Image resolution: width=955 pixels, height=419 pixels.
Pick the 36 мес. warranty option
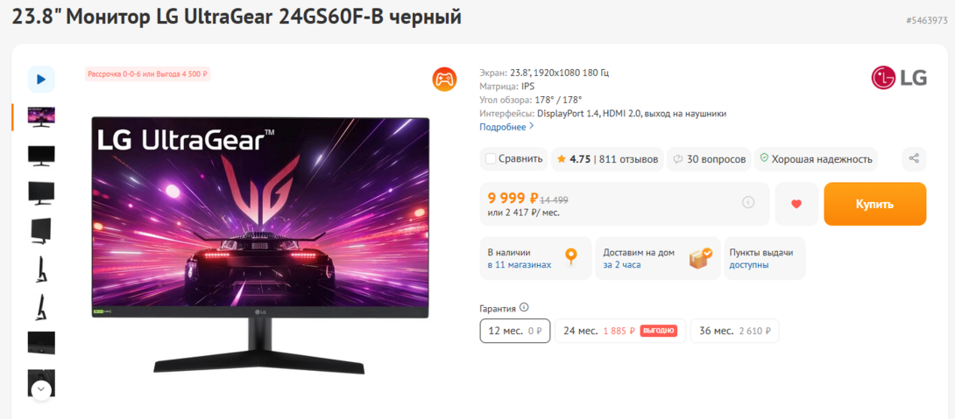point(734,332)
